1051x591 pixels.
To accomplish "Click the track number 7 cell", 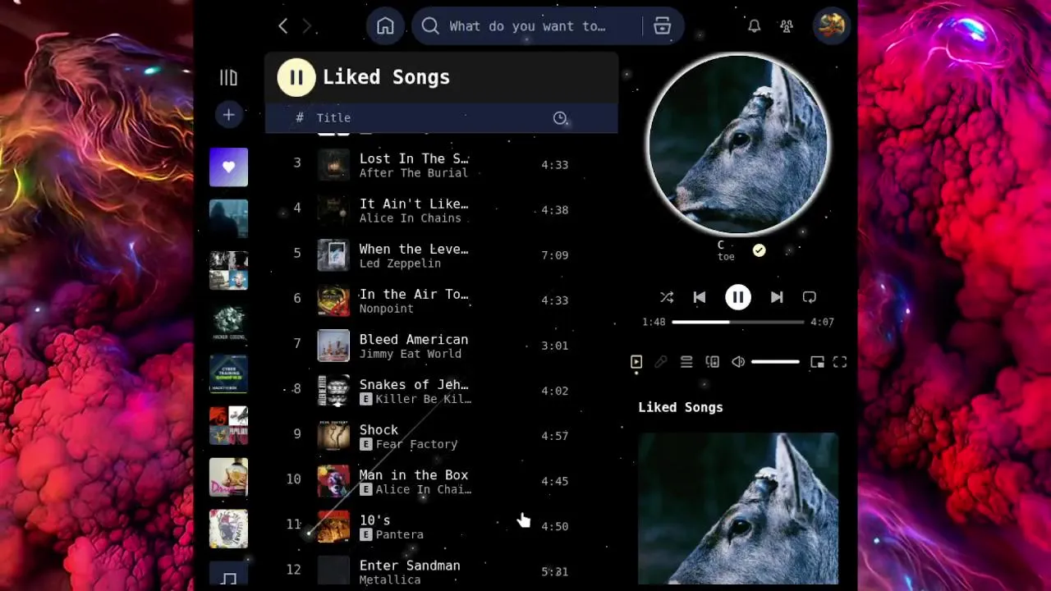I will [x=297, y=343].
